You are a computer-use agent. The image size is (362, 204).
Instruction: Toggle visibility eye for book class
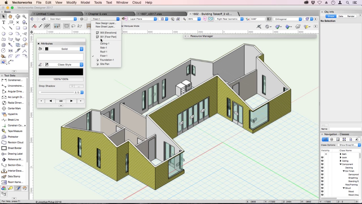(x=322, y=158)
